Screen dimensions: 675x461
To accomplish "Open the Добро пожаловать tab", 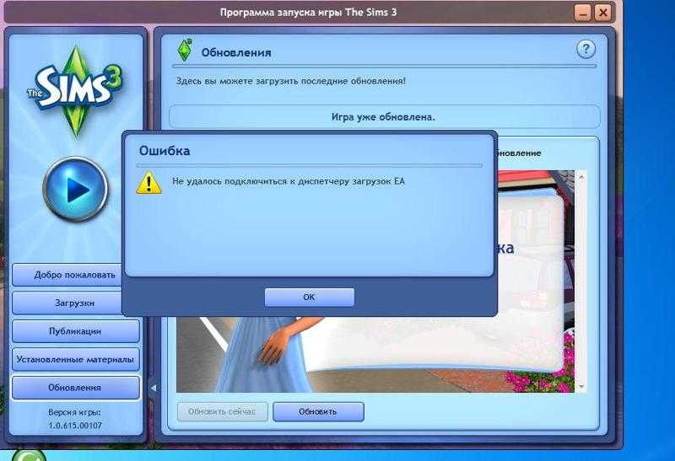I will click(x=68, y=275).
